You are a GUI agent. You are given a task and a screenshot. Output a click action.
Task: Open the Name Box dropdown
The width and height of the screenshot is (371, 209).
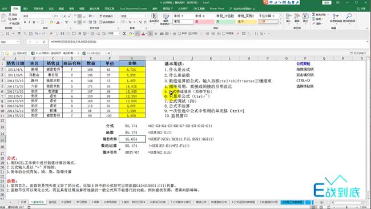(18, 42)
